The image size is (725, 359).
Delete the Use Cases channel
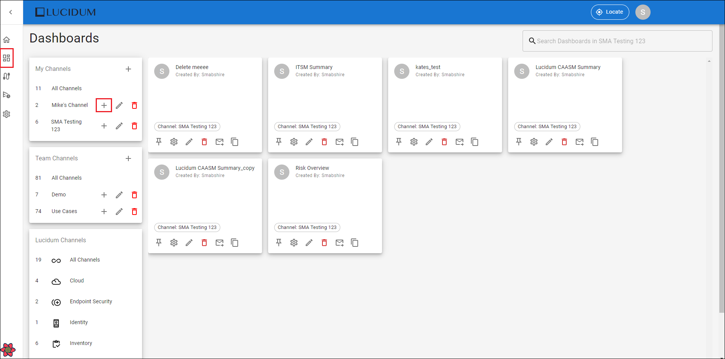[134, 212]
